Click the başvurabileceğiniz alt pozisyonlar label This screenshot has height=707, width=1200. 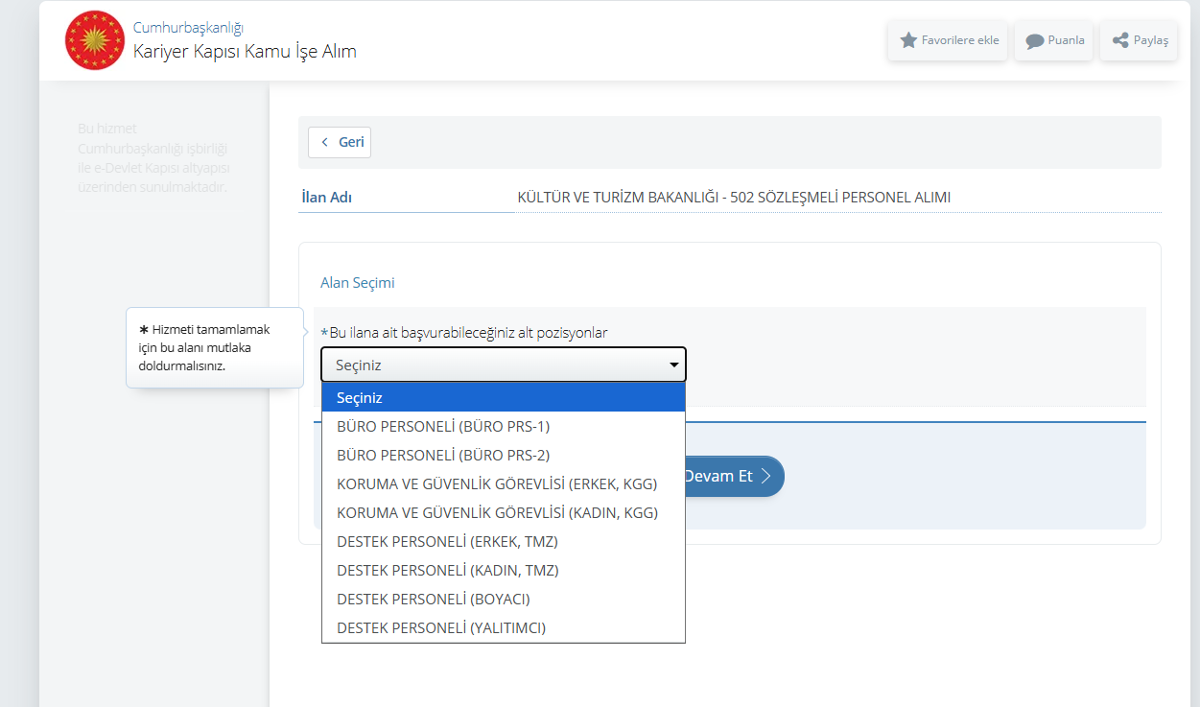tap(464, 333)
